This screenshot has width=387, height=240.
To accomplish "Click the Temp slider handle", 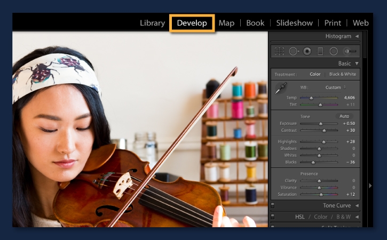I will click(311, 98).
